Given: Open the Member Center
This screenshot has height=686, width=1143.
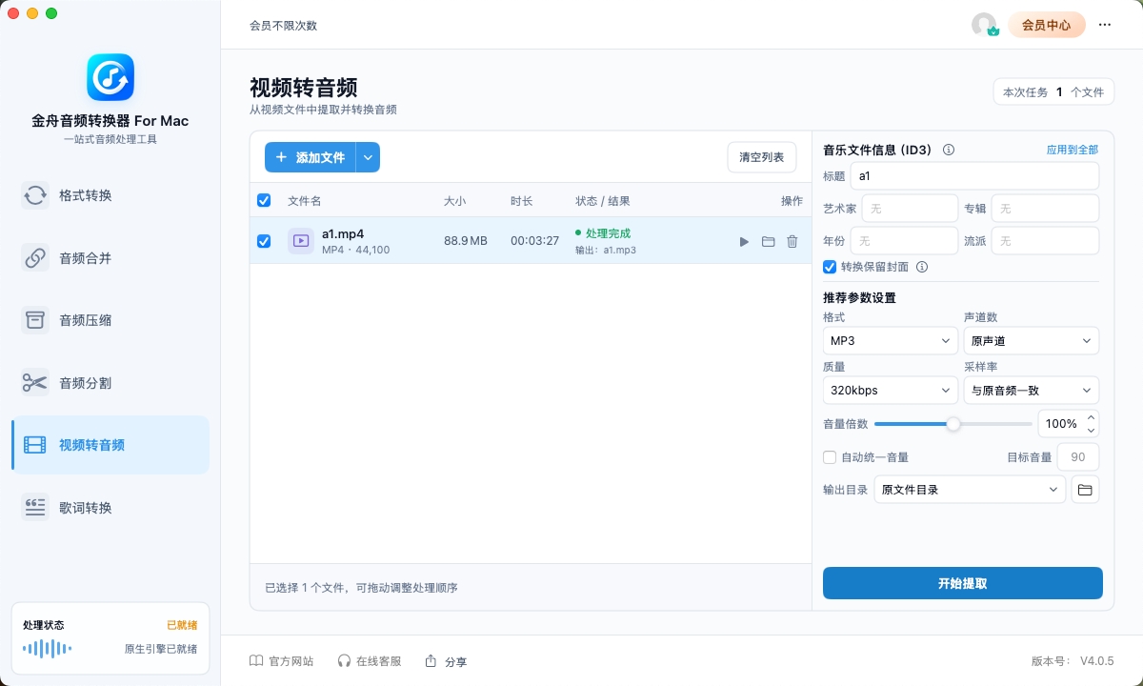Looking at the screenshot, I should [1047, 25].
